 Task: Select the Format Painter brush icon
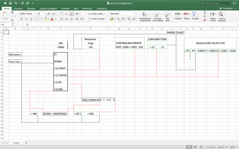click(12, 20)
